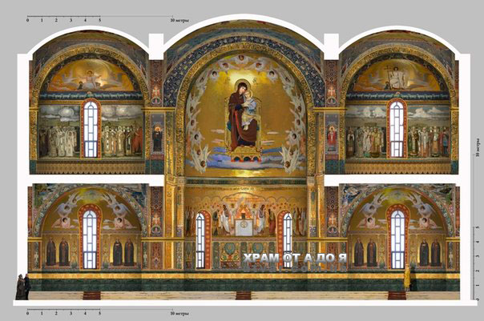Click the human figures at bottom left corner
484x321 pixels.
[x=22, y=287]
